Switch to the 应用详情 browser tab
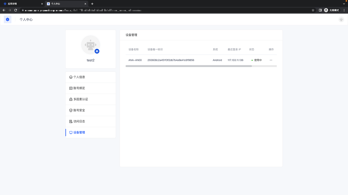 click(22, 4)
